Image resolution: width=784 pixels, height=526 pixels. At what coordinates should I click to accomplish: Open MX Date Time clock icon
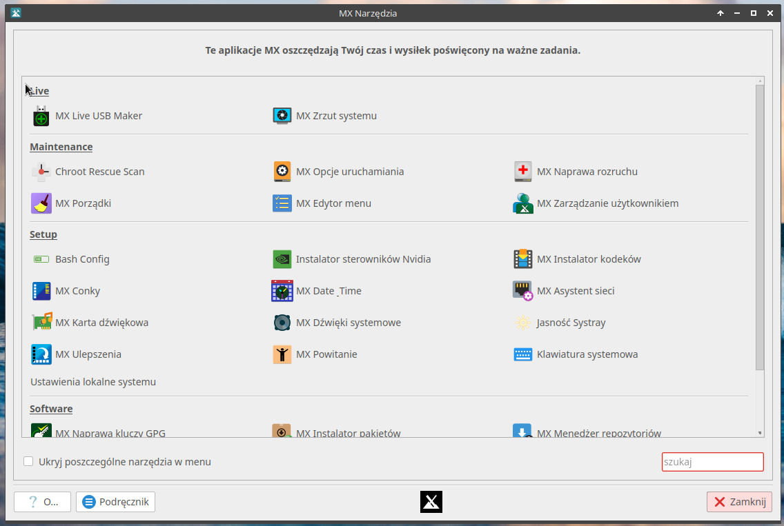coord(282,291)
